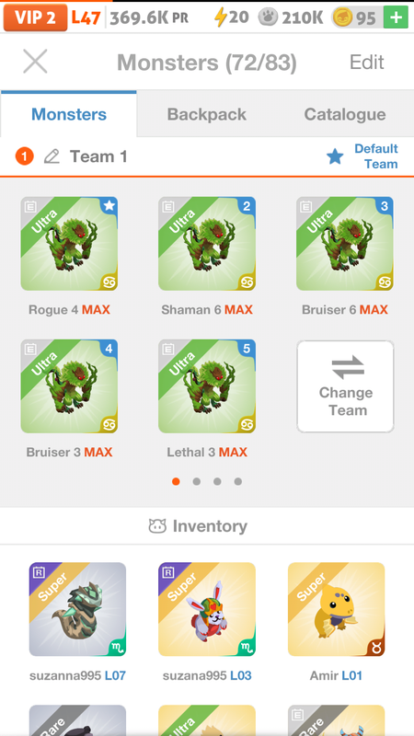Switch to the Backpack tab
The width and height of the screenshot is (414, 736).
coord(206,114)
